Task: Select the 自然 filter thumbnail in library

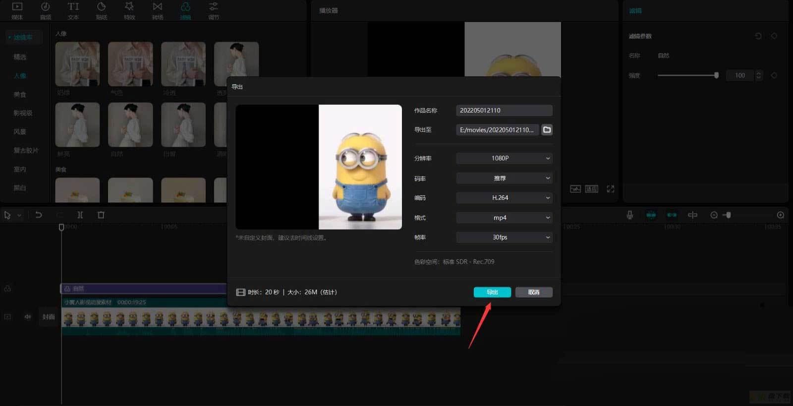Action: [x=130, y=125]
